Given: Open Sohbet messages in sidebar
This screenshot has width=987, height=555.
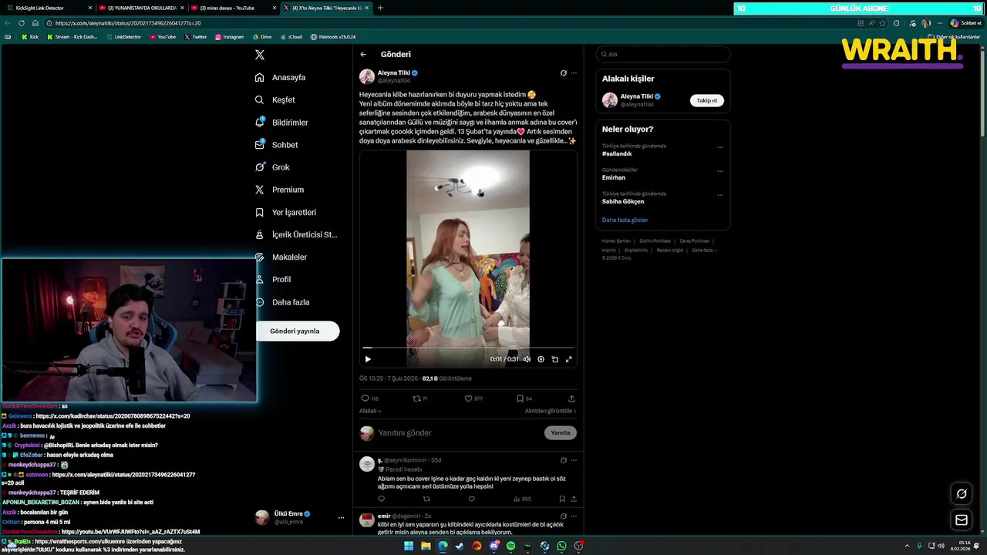Looking at the screenshot, I should (x=276, y=145).
